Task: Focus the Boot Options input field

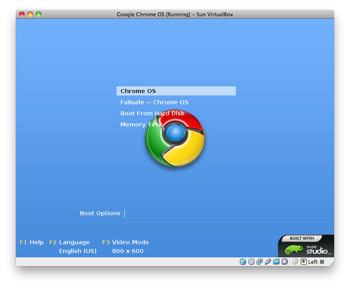Action: [227, 214]
